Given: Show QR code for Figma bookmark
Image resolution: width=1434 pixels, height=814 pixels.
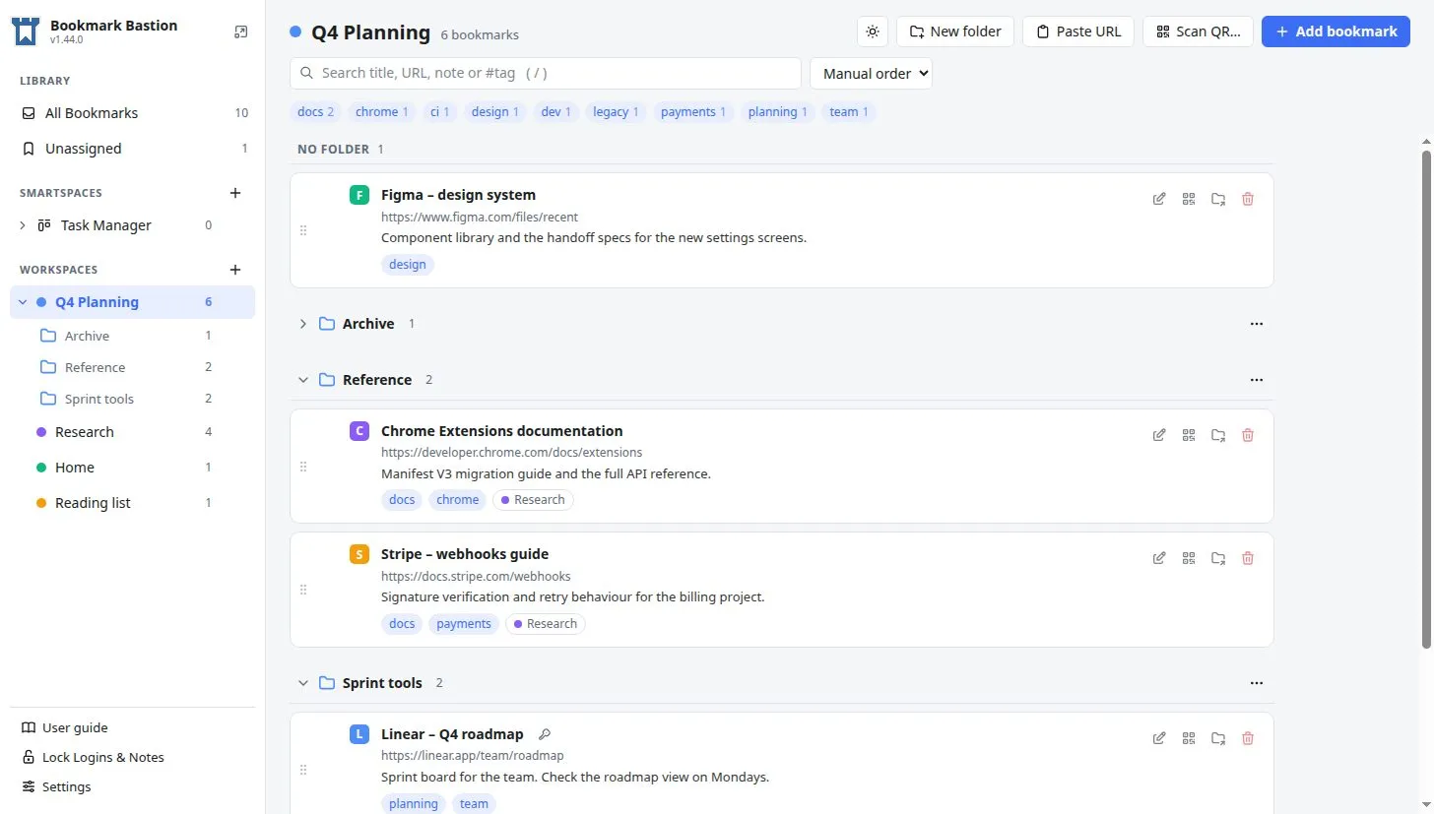Looking at the screenshot, I should (1189, 199).
